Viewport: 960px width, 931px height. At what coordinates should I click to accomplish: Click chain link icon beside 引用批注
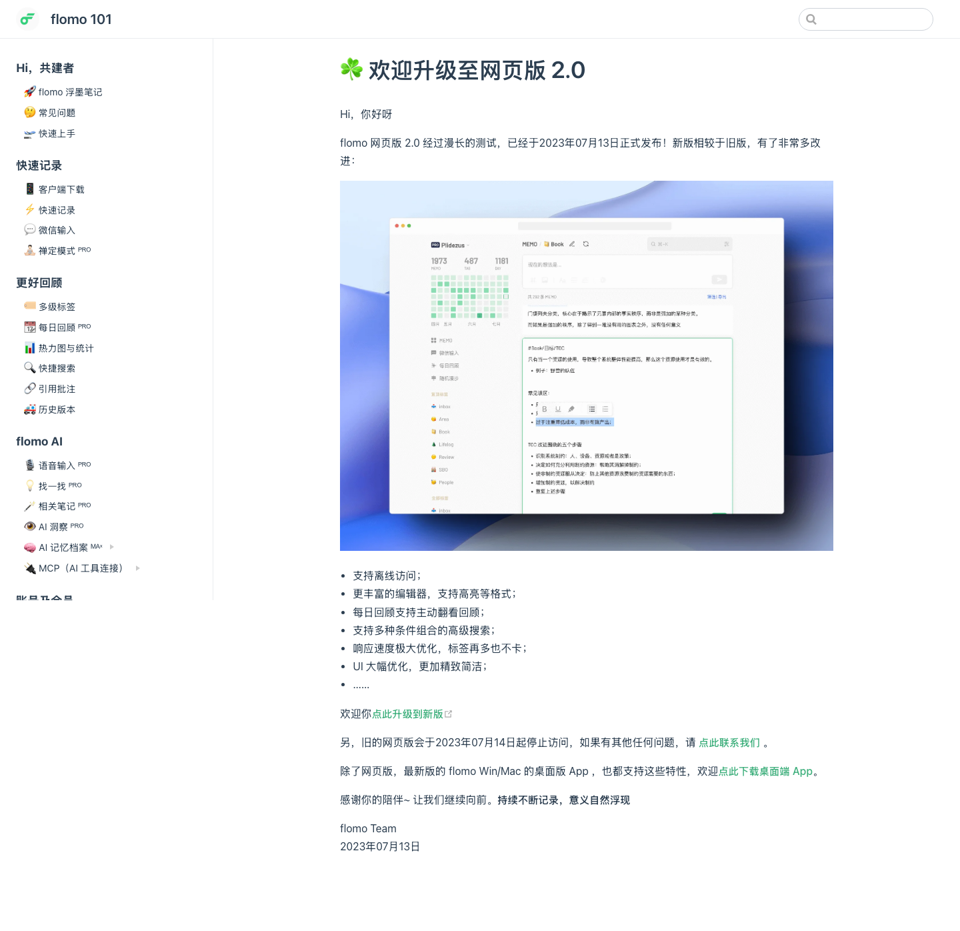tap(30, 389)
